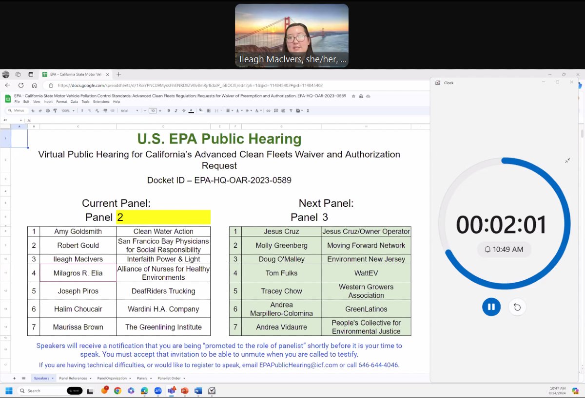This screenshot has height=398, width=585.
Task: Create a filter from the toolbar
Action: coord(291,111)
